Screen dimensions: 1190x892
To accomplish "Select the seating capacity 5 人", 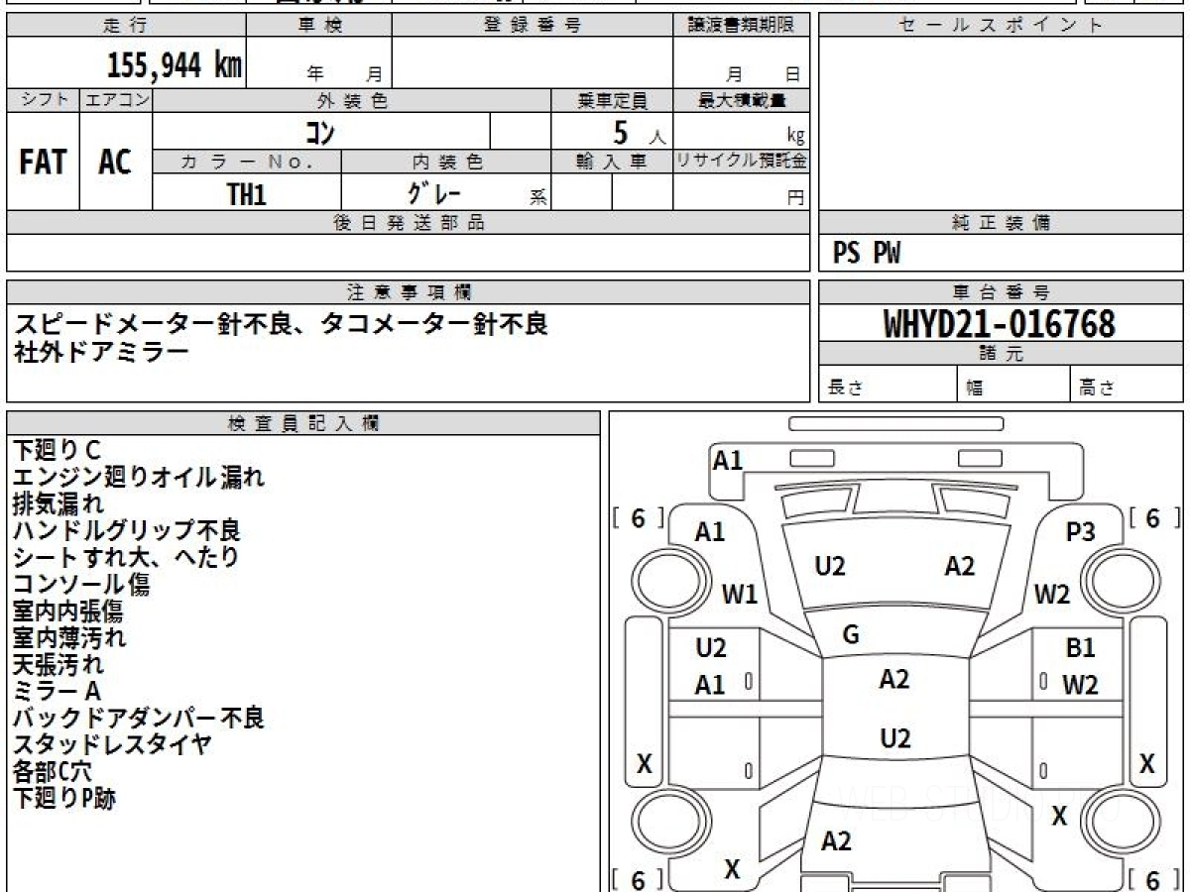I will [x=639, y=133].
